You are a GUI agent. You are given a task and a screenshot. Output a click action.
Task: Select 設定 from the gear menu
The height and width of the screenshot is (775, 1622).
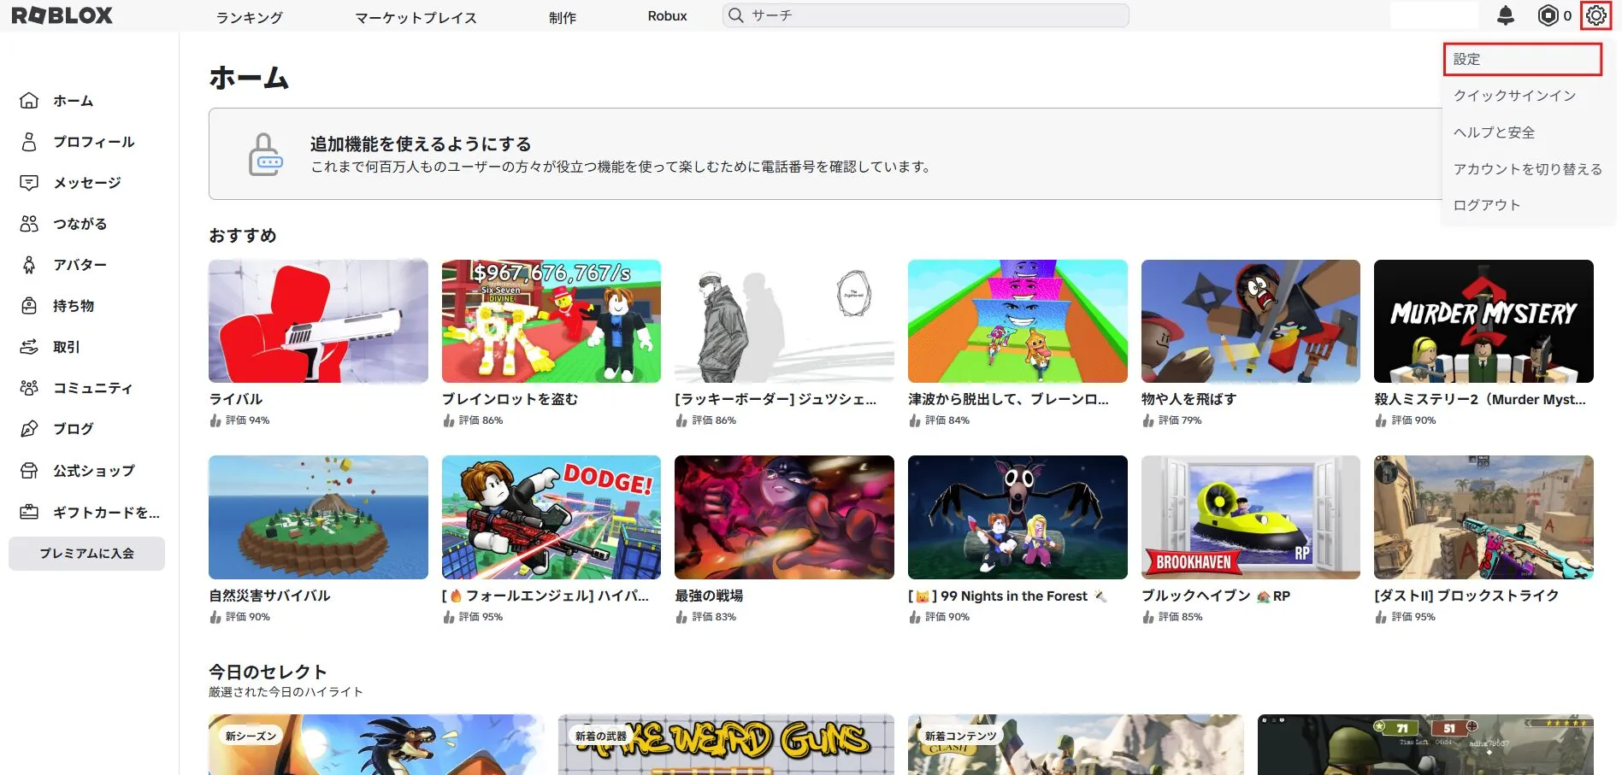[1522, 59]
